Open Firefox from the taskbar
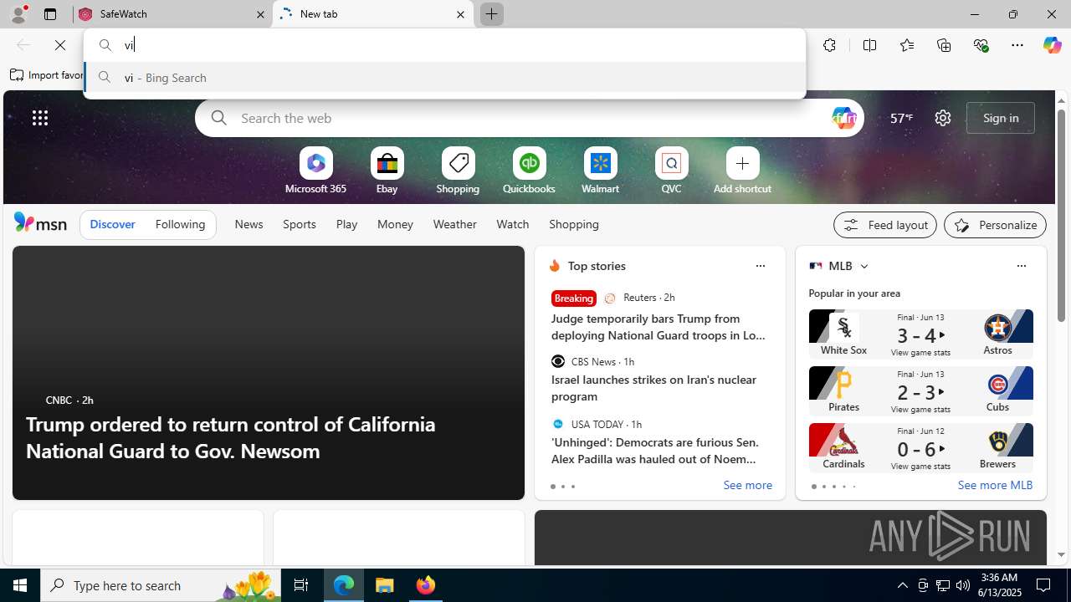 point(426,585)
